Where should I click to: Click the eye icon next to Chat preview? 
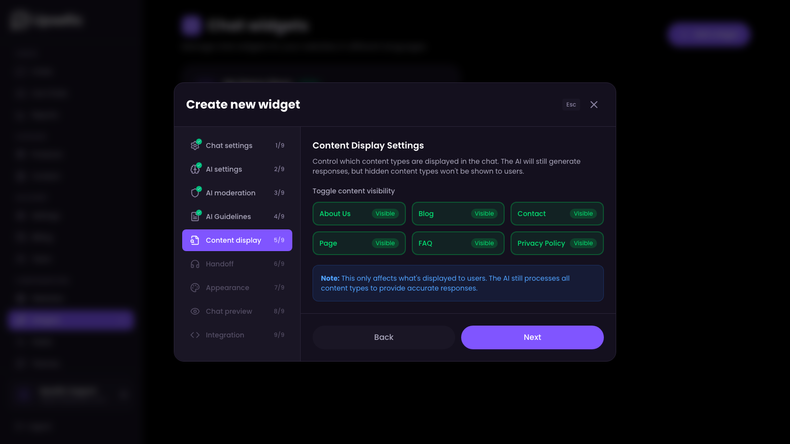tap(196, 311)
